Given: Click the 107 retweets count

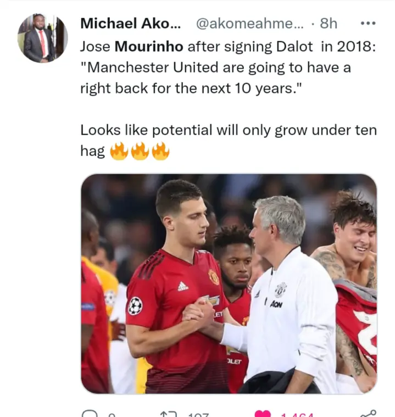Looking at the screenshot, I should pyautogui.click(x=198, y=415).
